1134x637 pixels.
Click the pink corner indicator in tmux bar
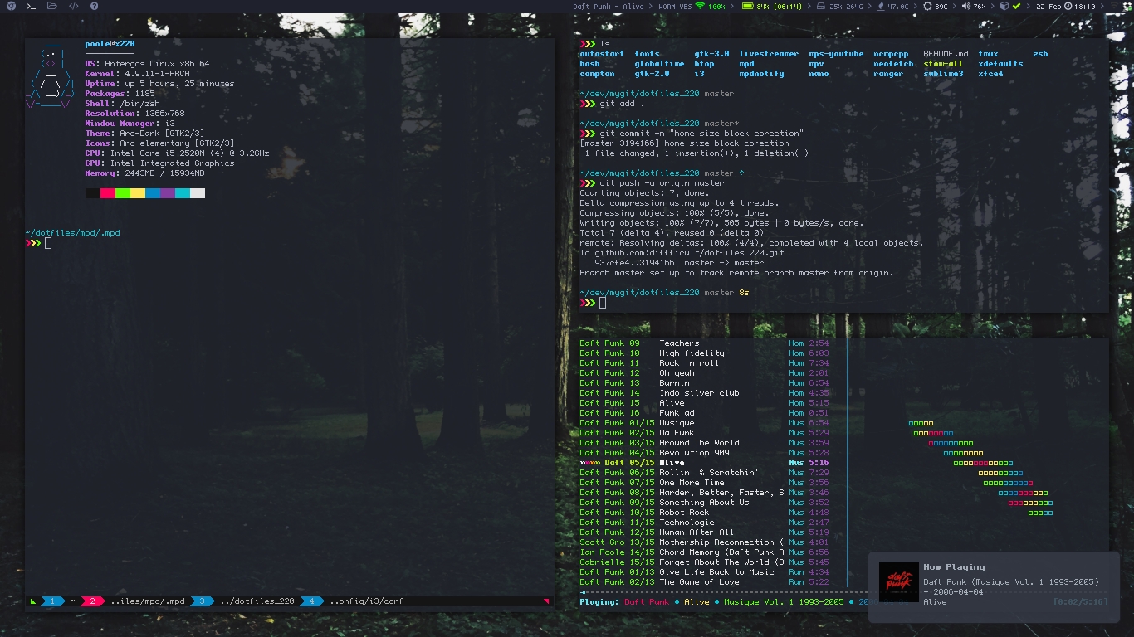click(546, 601)
